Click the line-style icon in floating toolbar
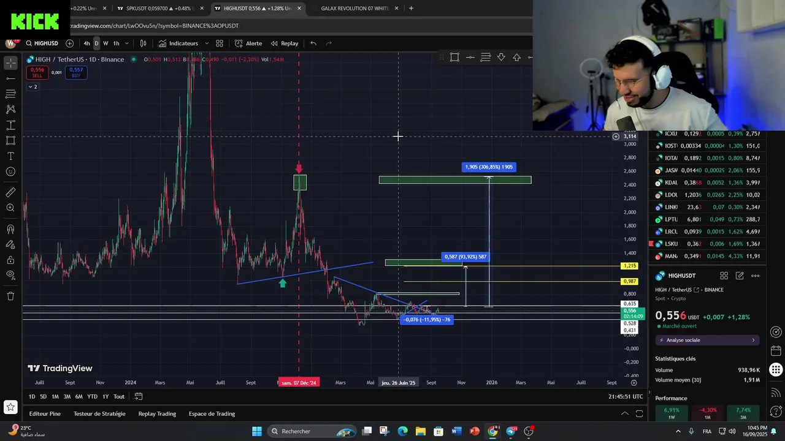 (486, 57)
